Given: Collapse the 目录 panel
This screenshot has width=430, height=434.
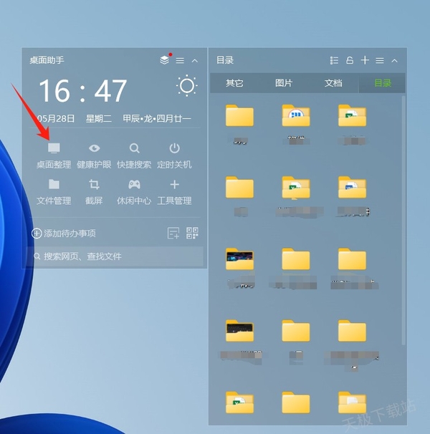Looking at the screenshot, I should pyautogui.click(x=395, y=61).
